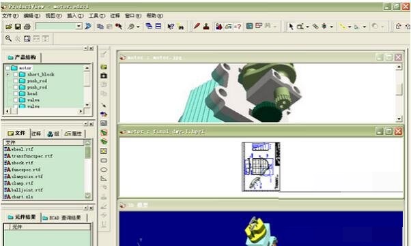Switch to the 产品结构 tab
The width and height of the screenshot is (411, 246).
coord(22,57)
